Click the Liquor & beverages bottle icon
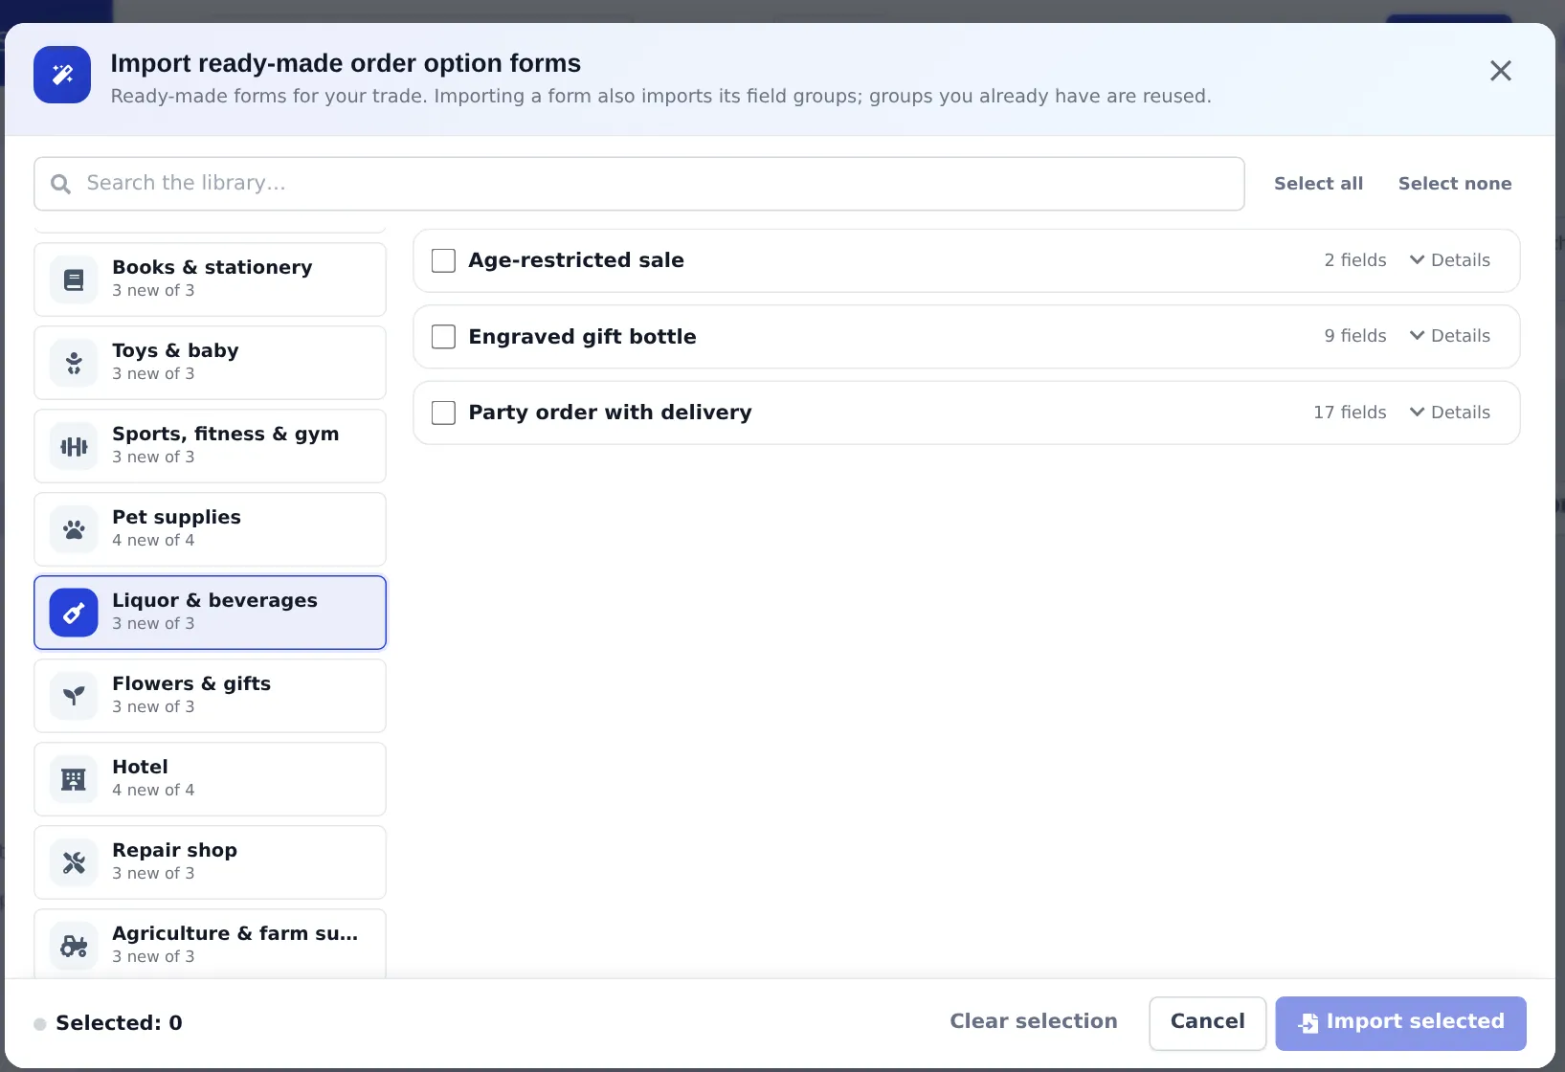The width and height of the screenshot is (1565, 1072). click(74, 613)
